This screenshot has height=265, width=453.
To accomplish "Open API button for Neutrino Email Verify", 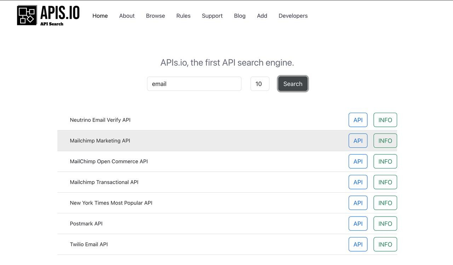I will [358, 120].
